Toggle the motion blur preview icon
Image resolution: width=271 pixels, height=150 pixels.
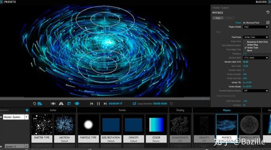point(53,104)
